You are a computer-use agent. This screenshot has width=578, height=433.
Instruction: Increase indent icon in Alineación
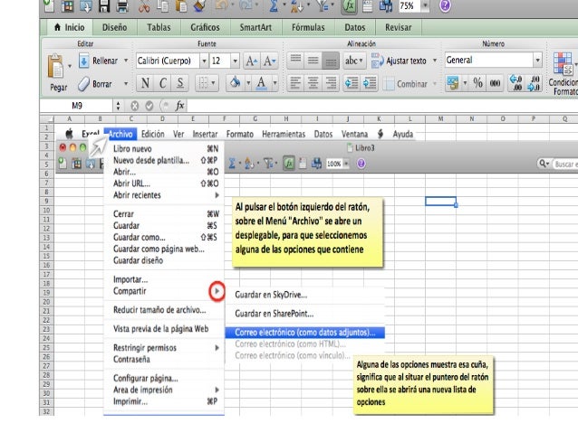pos(369,83)
